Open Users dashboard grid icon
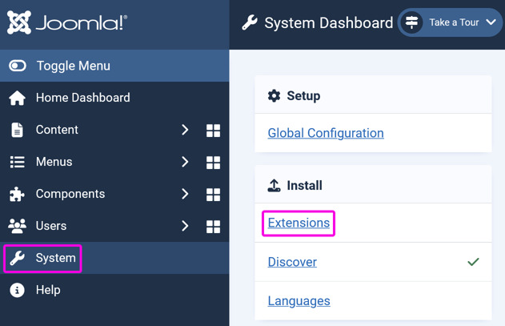Image resolution: width=505 pixels, height=326 pixels. pyautogui.click(x=213, y=227)
